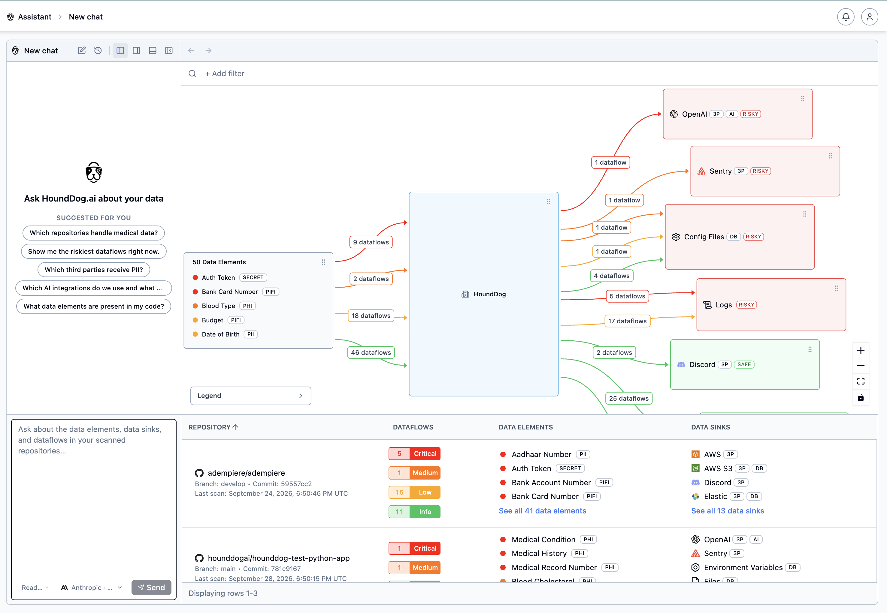This screenshot has width=887, height=613.
Task: Expand the Legend panel
Action: [x=251, y=396]
